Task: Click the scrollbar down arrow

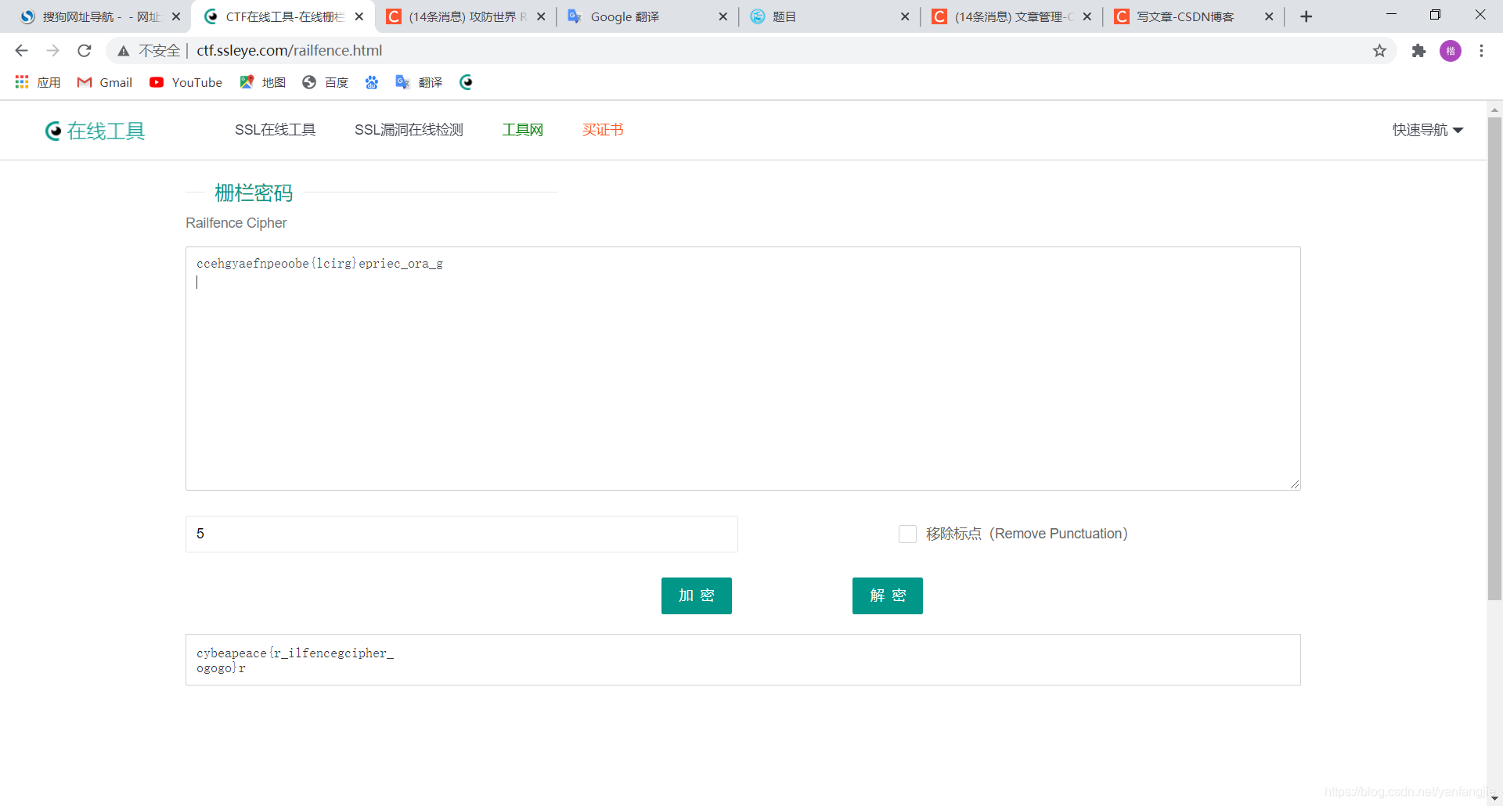Action: (x=1494, y=798)
